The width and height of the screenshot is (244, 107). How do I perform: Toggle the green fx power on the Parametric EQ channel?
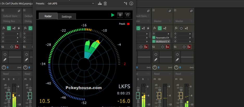(160, 28)
